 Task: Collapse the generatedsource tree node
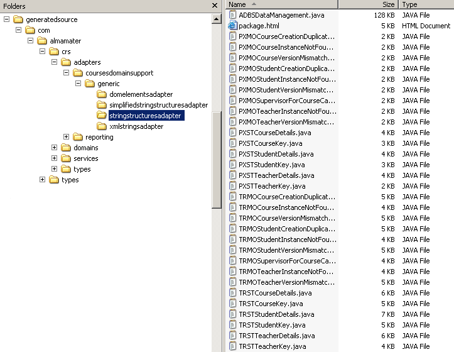7,19
